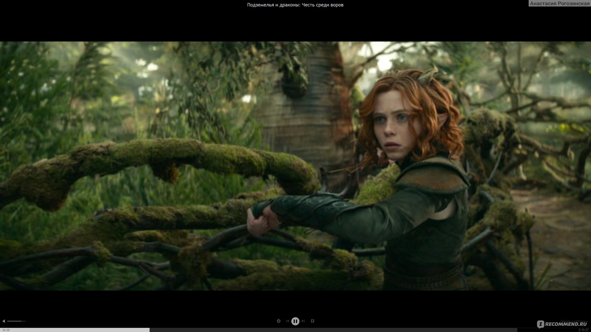591x332 pixels.
Task: Click the power icon left of pause
Action: (x=278, y=321)
